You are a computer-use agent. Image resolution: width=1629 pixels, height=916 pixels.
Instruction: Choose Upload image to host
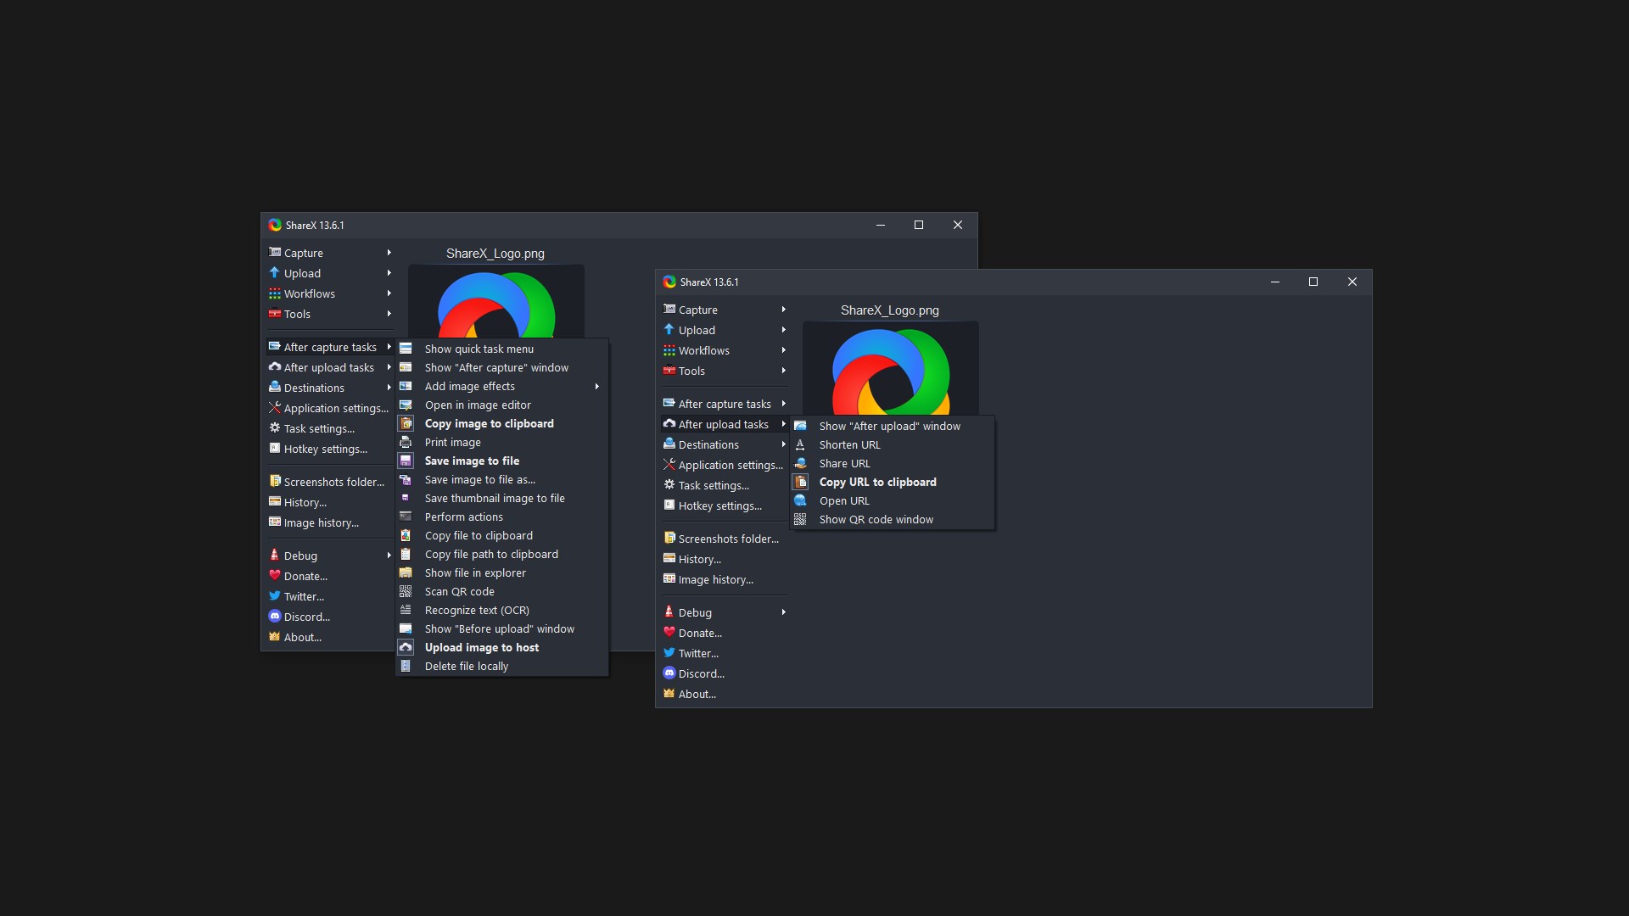481,647
